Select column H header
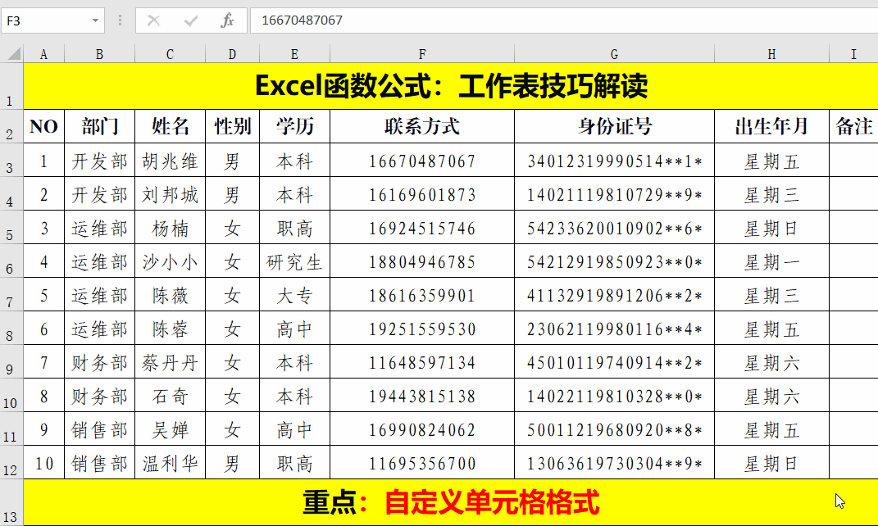The image size is (878, 526). [771, 54]
